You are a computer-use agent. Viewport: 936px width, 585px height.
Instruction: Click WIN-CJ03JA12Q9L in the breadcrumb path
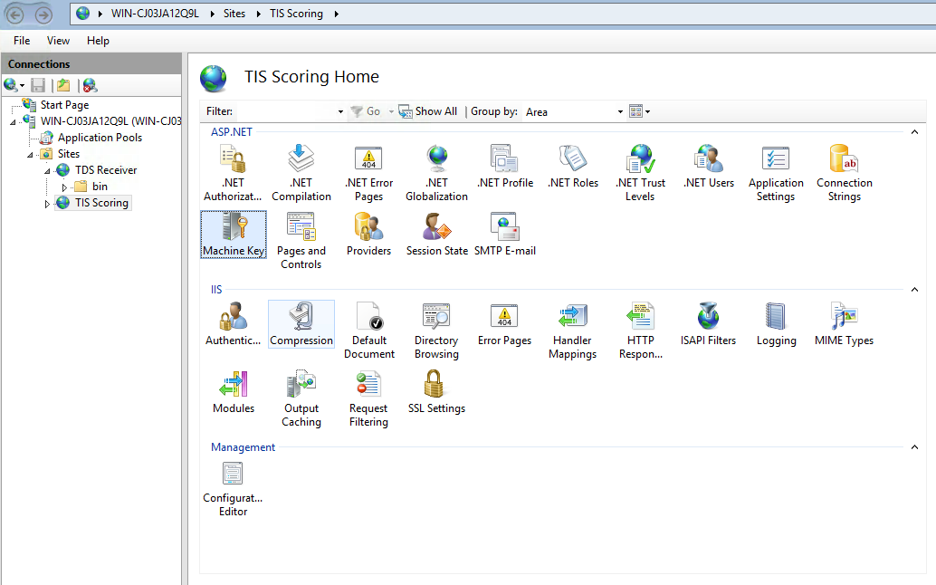click(x=155, y=14)
